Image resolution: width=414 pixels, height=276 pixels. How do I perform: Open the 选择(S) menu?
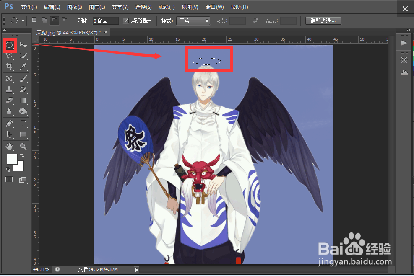pyautogui.click(x=143, y=7)
